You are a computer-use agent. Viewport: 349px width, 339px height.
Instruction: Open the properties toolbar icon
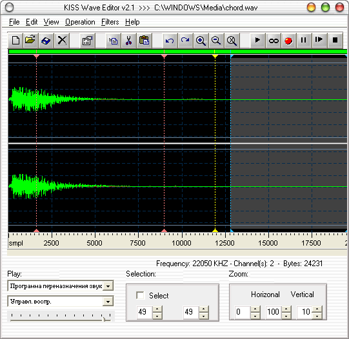coord(88,41)
